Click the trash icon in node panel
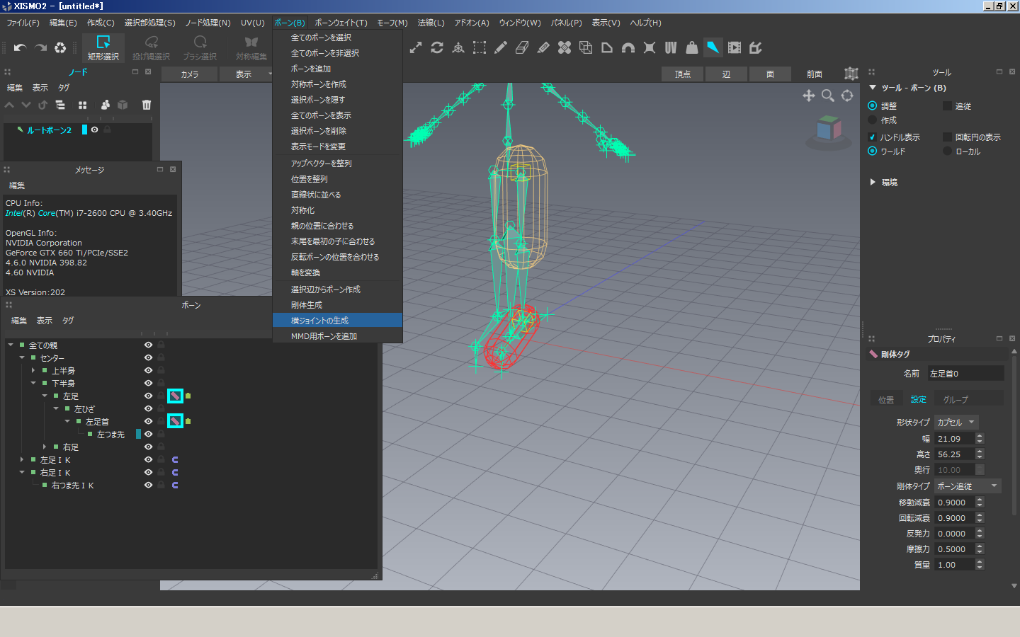The height and width of the screenshot is (637, 1020). pyautogui.click(x=147, y=105)
